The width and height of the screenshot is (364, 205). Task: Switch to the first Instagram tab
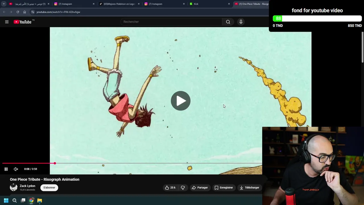tap(74, 4)
